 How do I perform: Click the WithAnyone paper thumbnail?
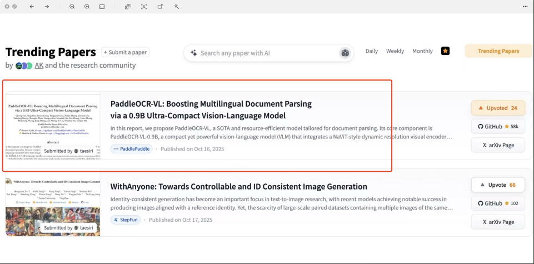tap(53, 202)
